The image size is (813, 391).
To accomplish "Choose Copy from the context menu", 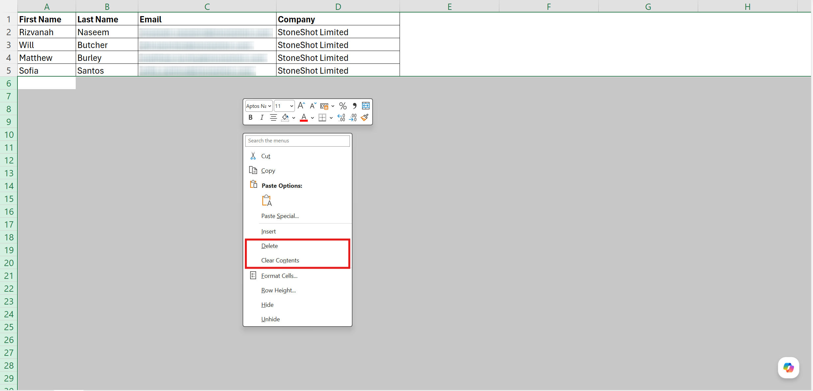I will pos(298,170).
